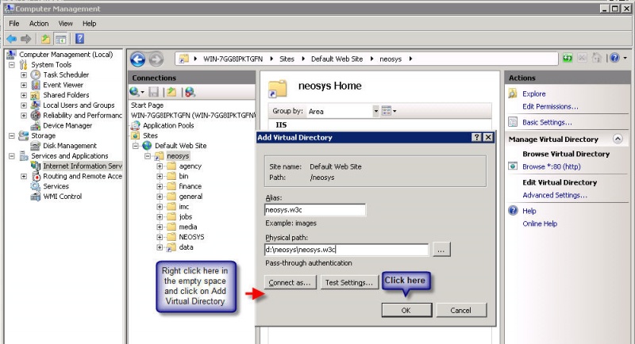Select the media folder in the Connections tree

pos(188,227)
